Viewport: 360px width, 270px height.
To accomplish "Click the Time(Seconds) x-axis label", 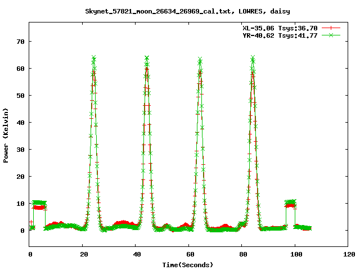I will point(188,265).
